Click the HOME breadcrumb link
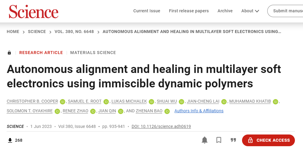 coord(13,32)
